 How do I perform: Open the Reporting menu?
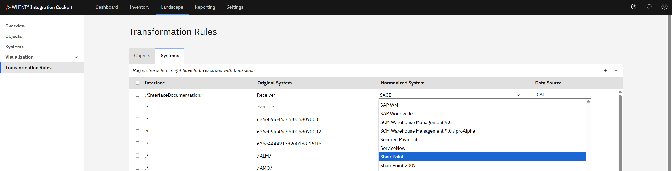(205, 7)
